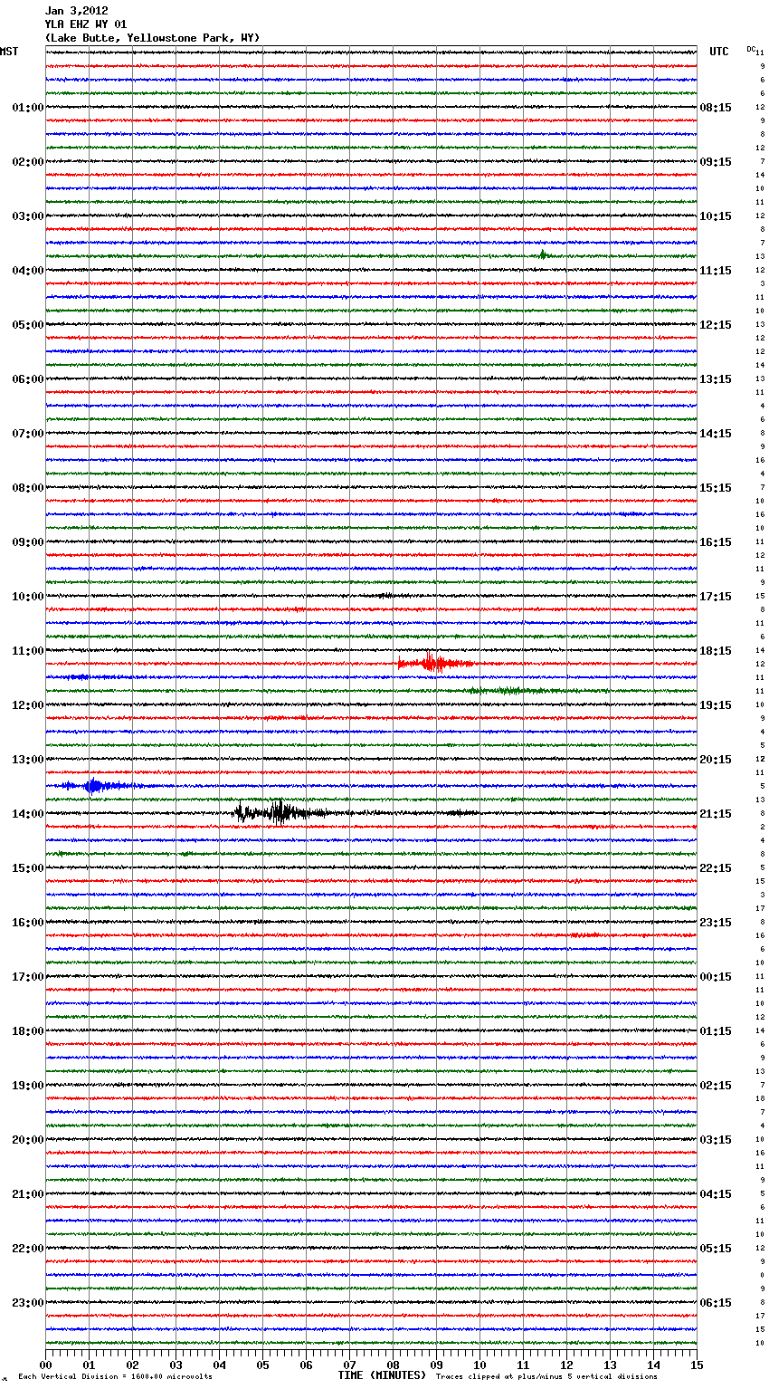Click the green low-amplitude event above 12:00
This screenshot has width=769, height=1389.
(x=511, y=691)
